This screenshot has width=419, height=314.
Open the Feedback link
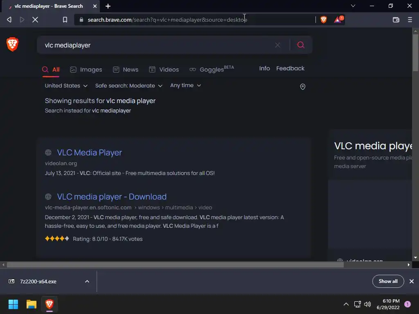290,68
